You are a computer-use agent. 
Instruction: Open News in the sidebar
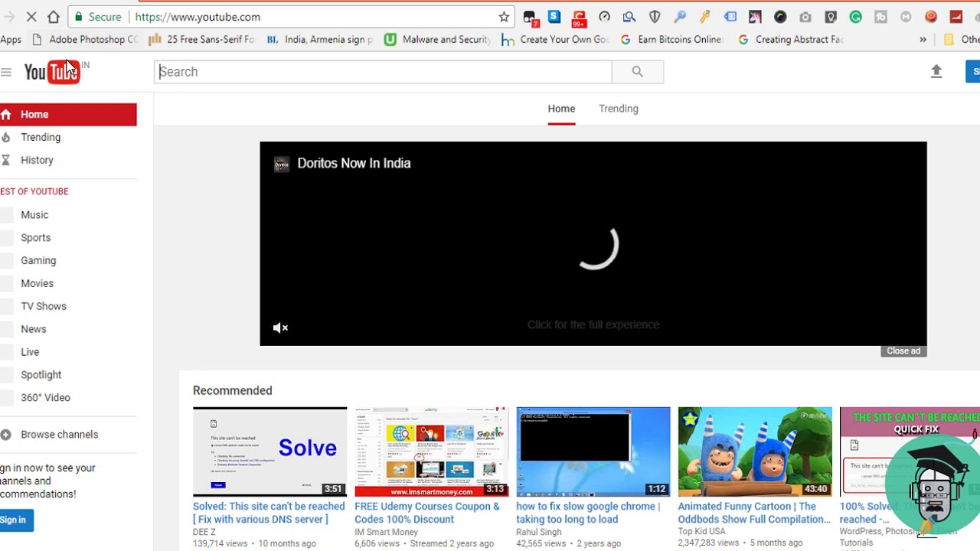point(34,329)
